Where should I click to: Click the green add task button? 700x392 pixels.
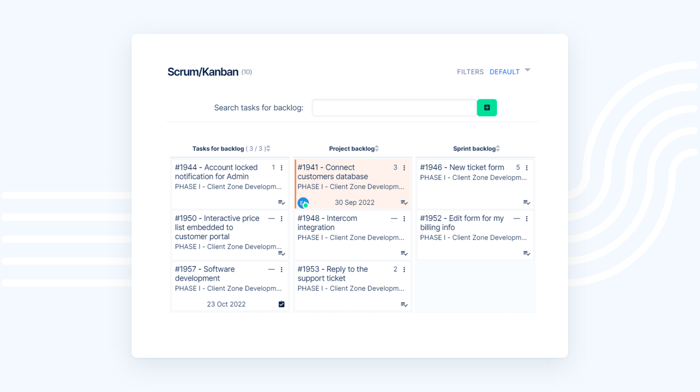click(x=487, y=107)
